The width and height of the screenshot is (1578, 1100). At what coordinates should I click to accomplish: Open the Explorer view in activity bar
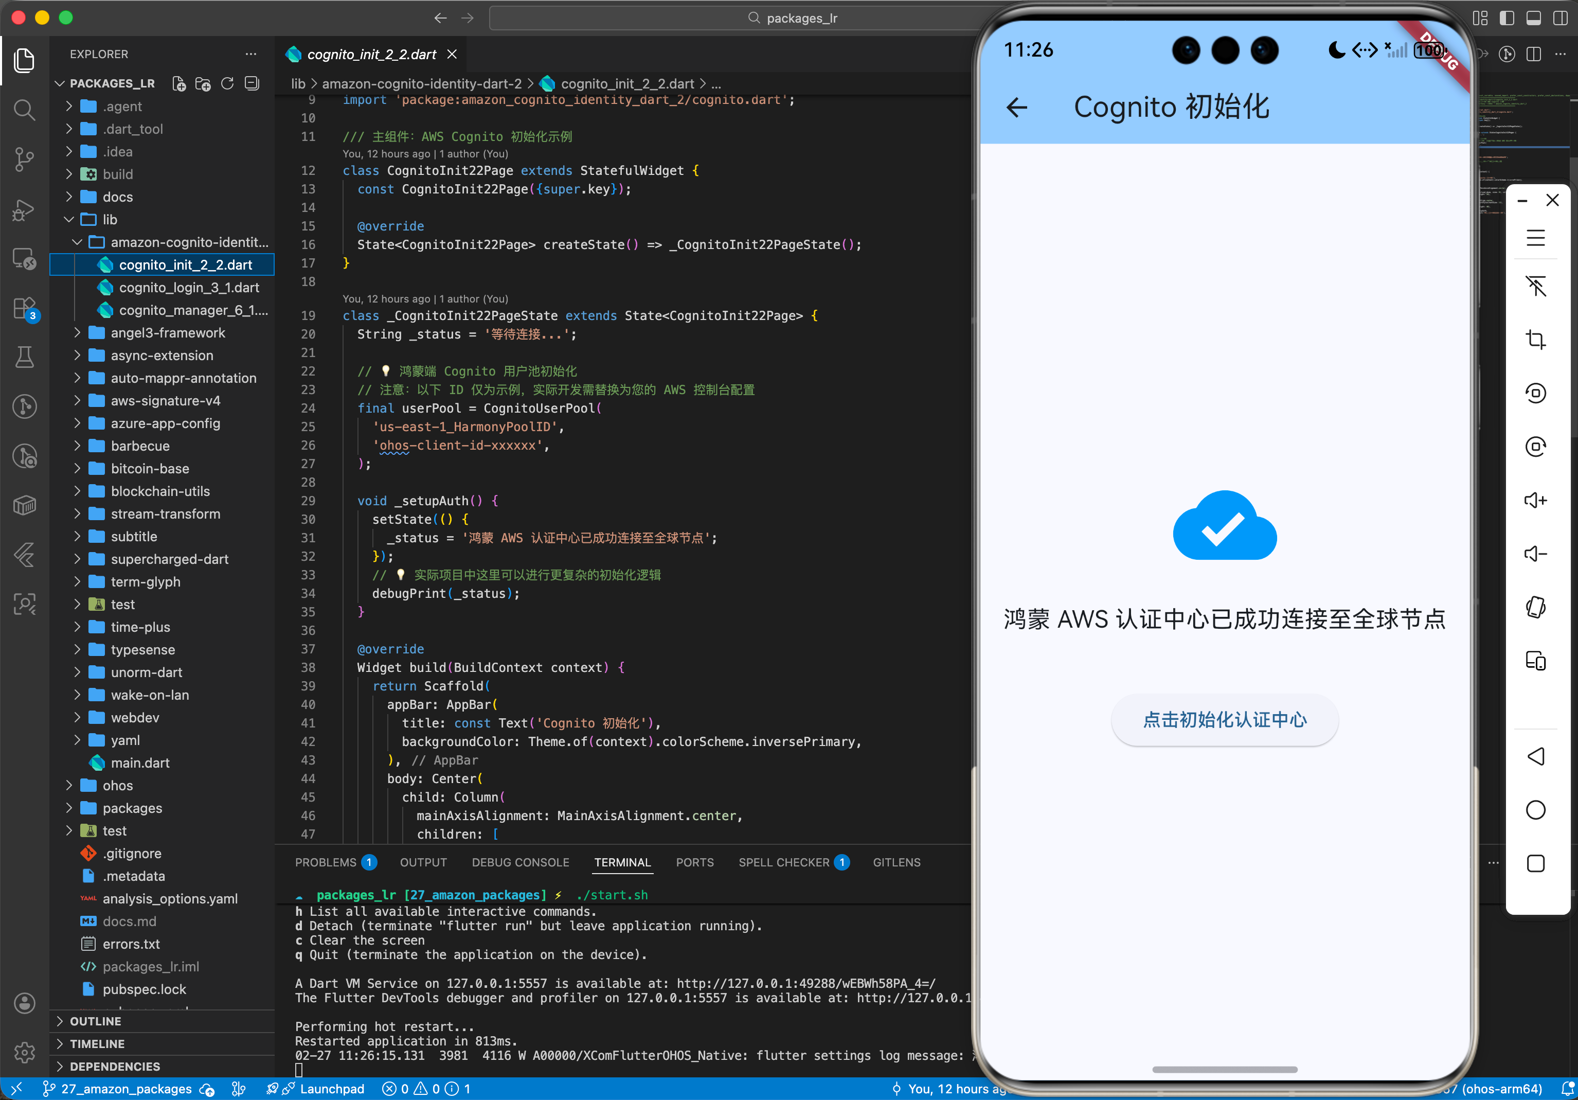point(25,61)
